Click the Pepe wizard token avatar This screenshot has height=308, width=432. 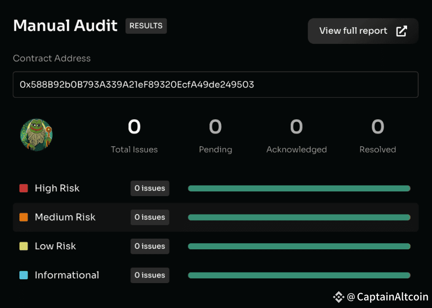36,135
